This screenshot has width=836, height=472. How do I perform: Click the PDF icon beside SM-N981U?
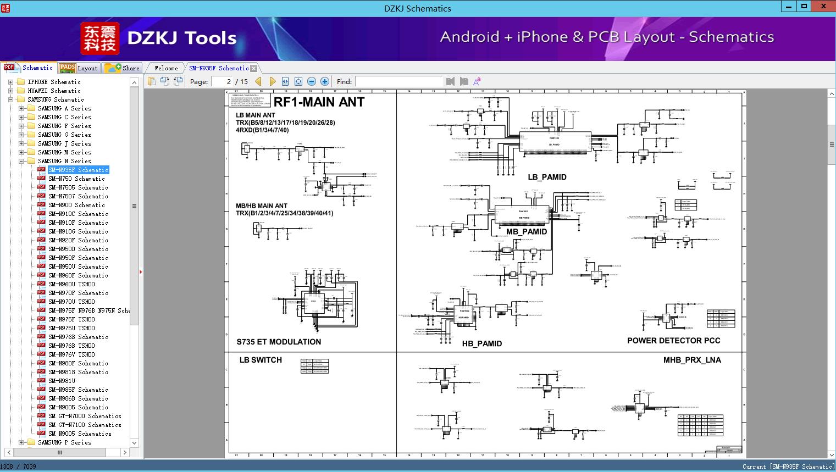[41, 381]
